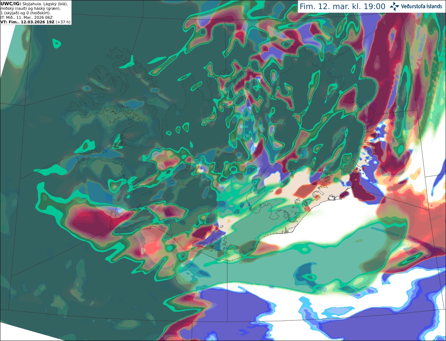446x341 pixels.
Task: Click the 'VT: Fim.. 12.03.2026 19Z' valid time line
Action: 27,22
